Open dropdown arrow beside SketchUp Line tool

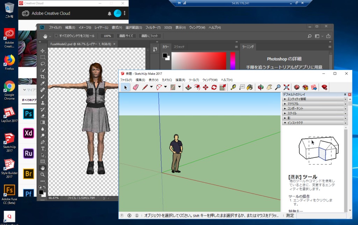tap(151, 87)
